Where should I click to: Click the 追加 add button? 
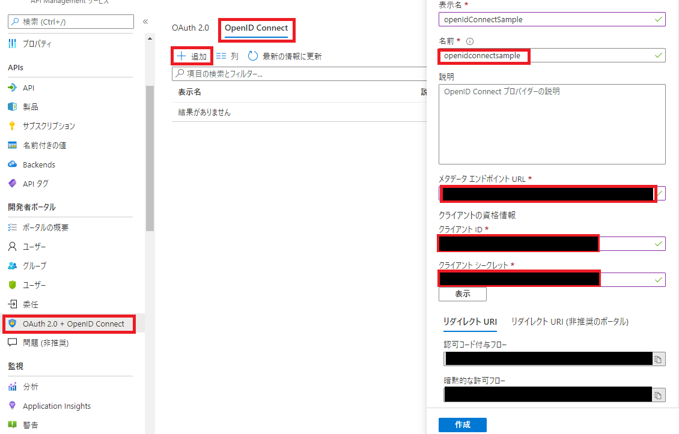tap(192, 56)
